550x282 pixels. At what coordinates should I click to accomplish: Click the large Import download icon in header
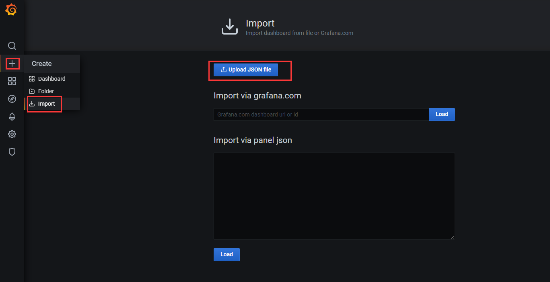click(x=230, y=27)
